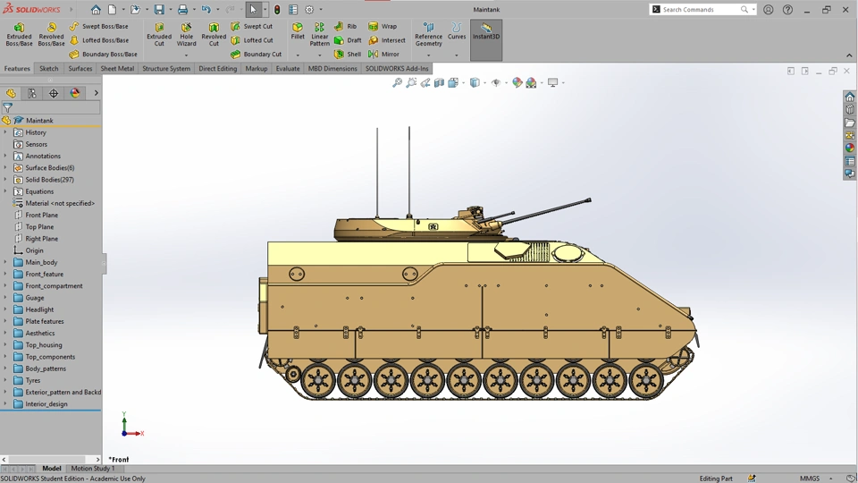Viewport: 858px width, 483px height.
Task: Click the Print icon
Action: pos(182,9)
